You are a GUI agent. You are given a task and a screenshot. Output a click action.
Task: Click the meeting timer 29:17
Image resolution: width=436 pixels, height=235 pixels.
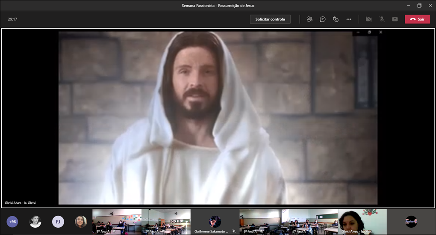(x=12, y=19)
